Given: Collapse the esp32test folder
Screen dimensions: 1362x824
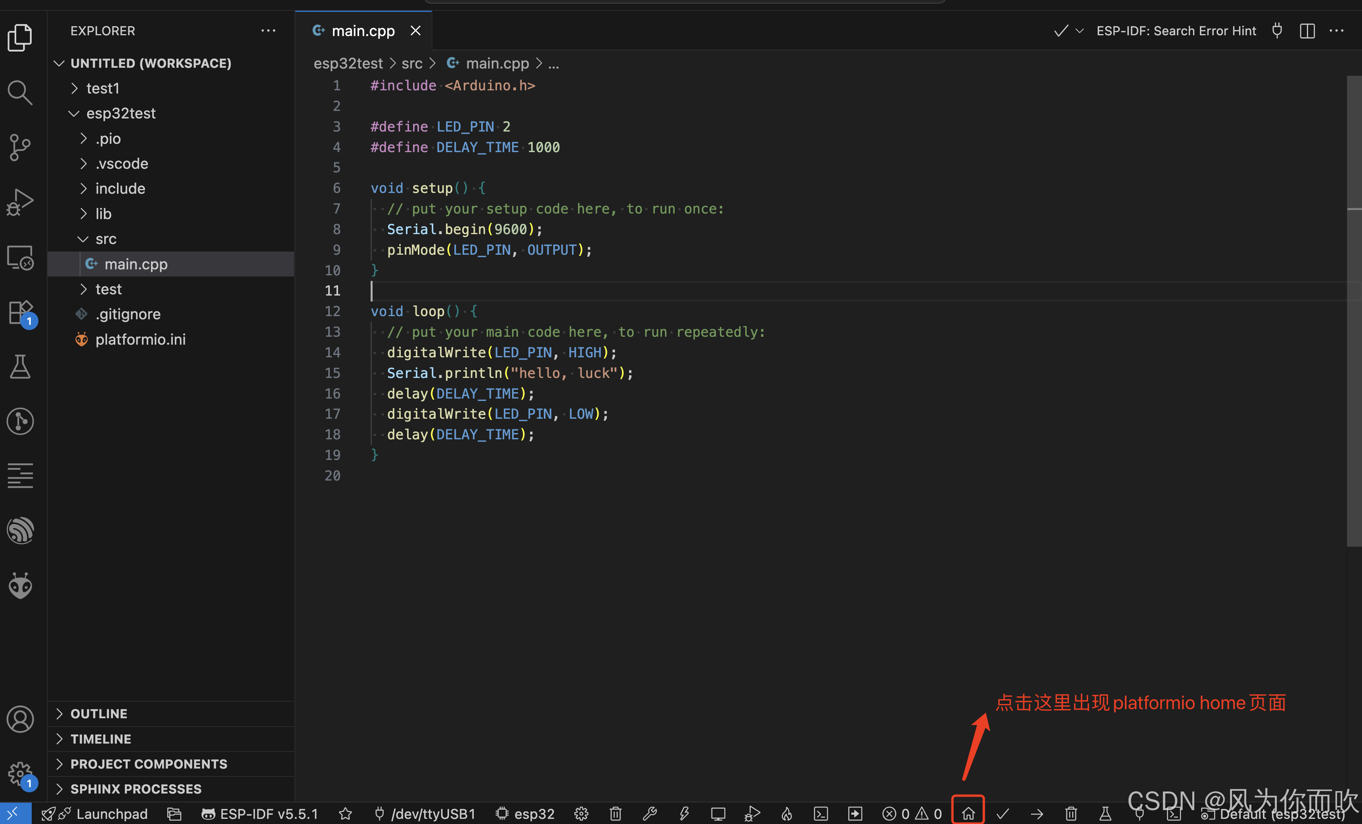Looking at the screenshot, I should coord(121,113).
